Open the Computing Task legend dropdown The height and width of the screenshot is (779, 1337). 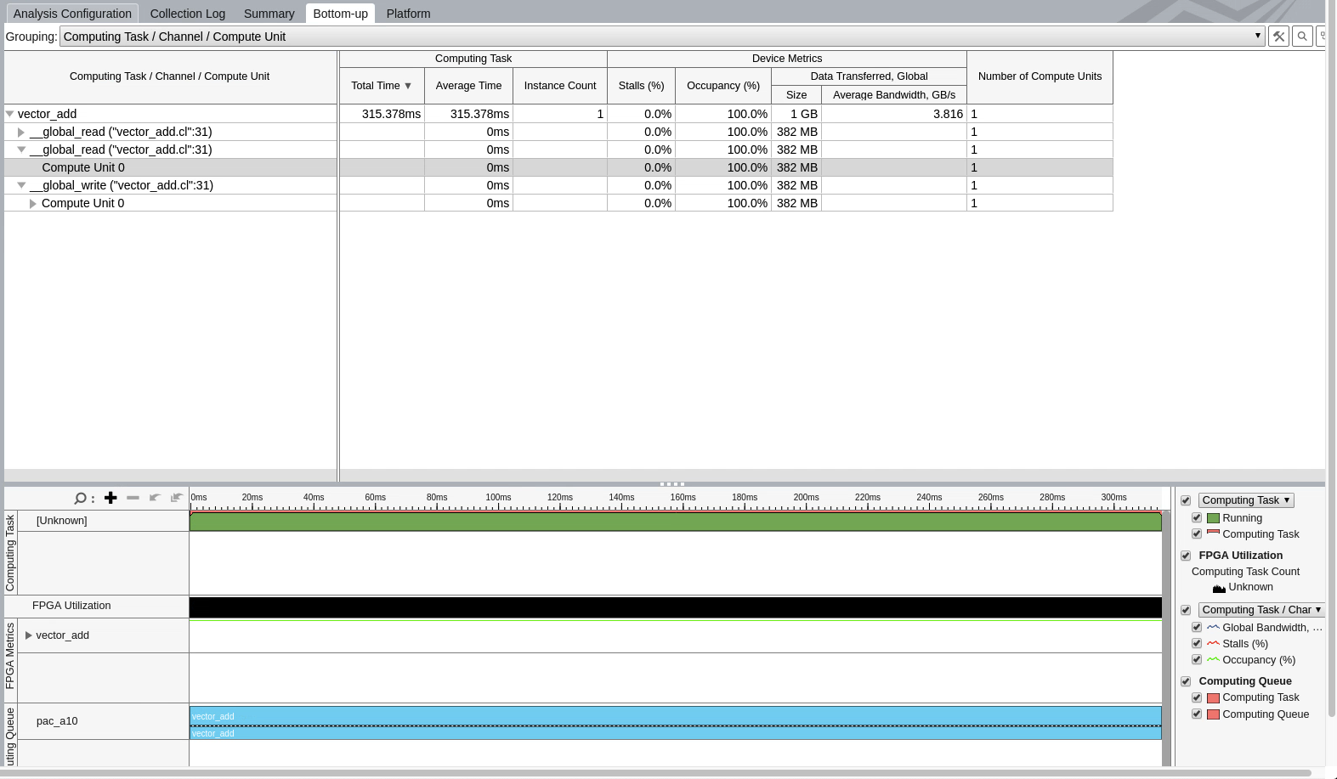point(1246,500)
